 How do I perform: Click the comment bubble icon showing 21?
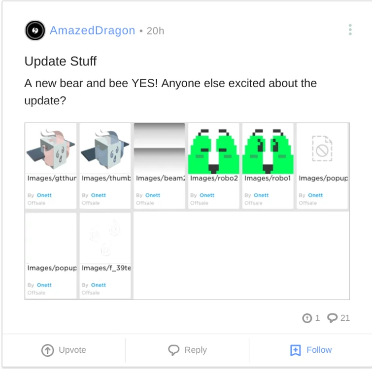coord(332,318)
